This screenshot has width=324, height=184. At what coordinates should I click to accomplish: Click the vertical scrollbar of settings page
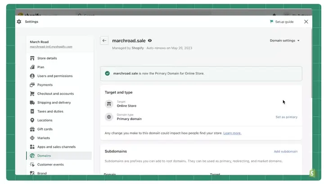[x=311, y=64]
